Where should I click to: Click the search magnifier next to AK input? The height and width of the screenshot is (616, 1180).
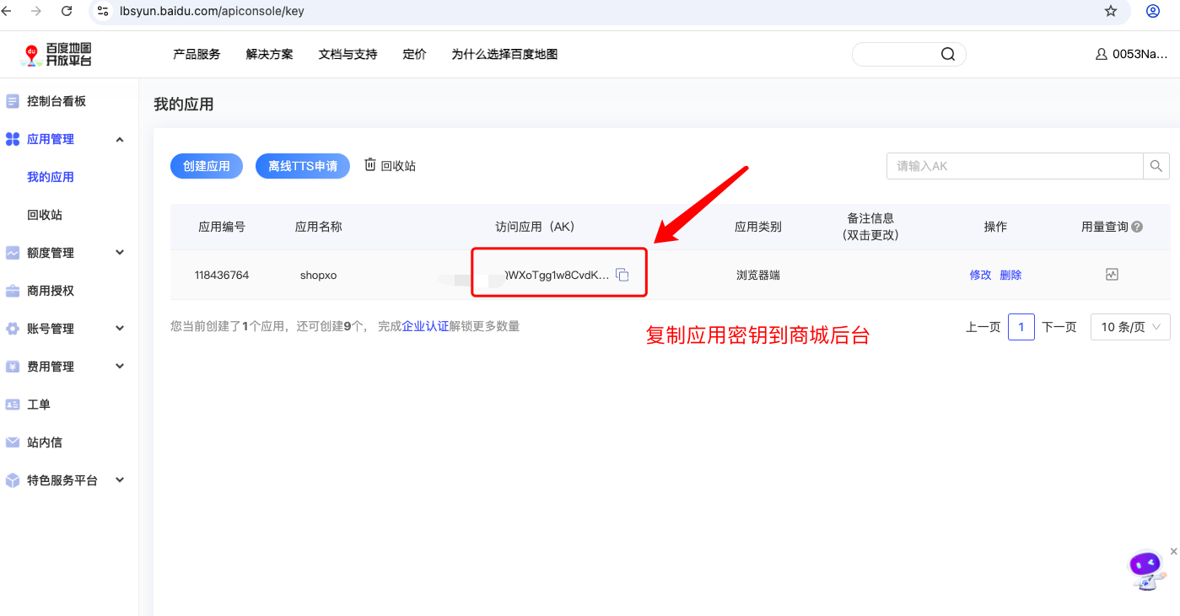[x=1156, y=166]
